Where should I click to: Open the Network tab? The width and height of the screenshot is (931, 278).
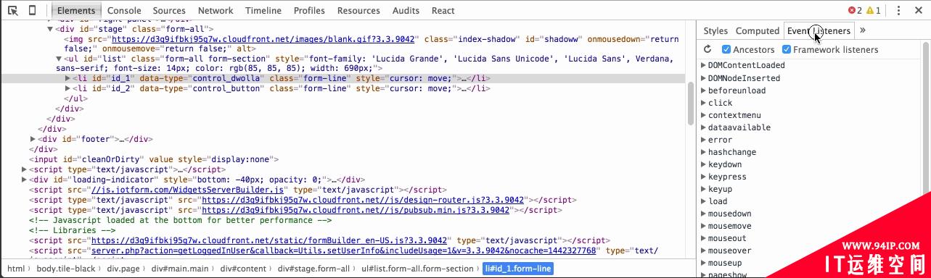click(x=216, y=10)
